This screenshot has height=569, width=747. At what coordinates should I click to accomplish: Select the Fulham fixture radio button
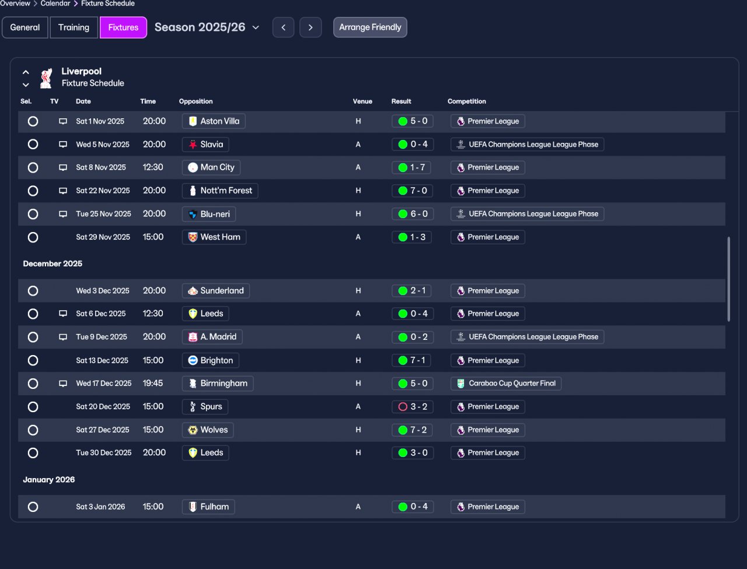[33, 507]
